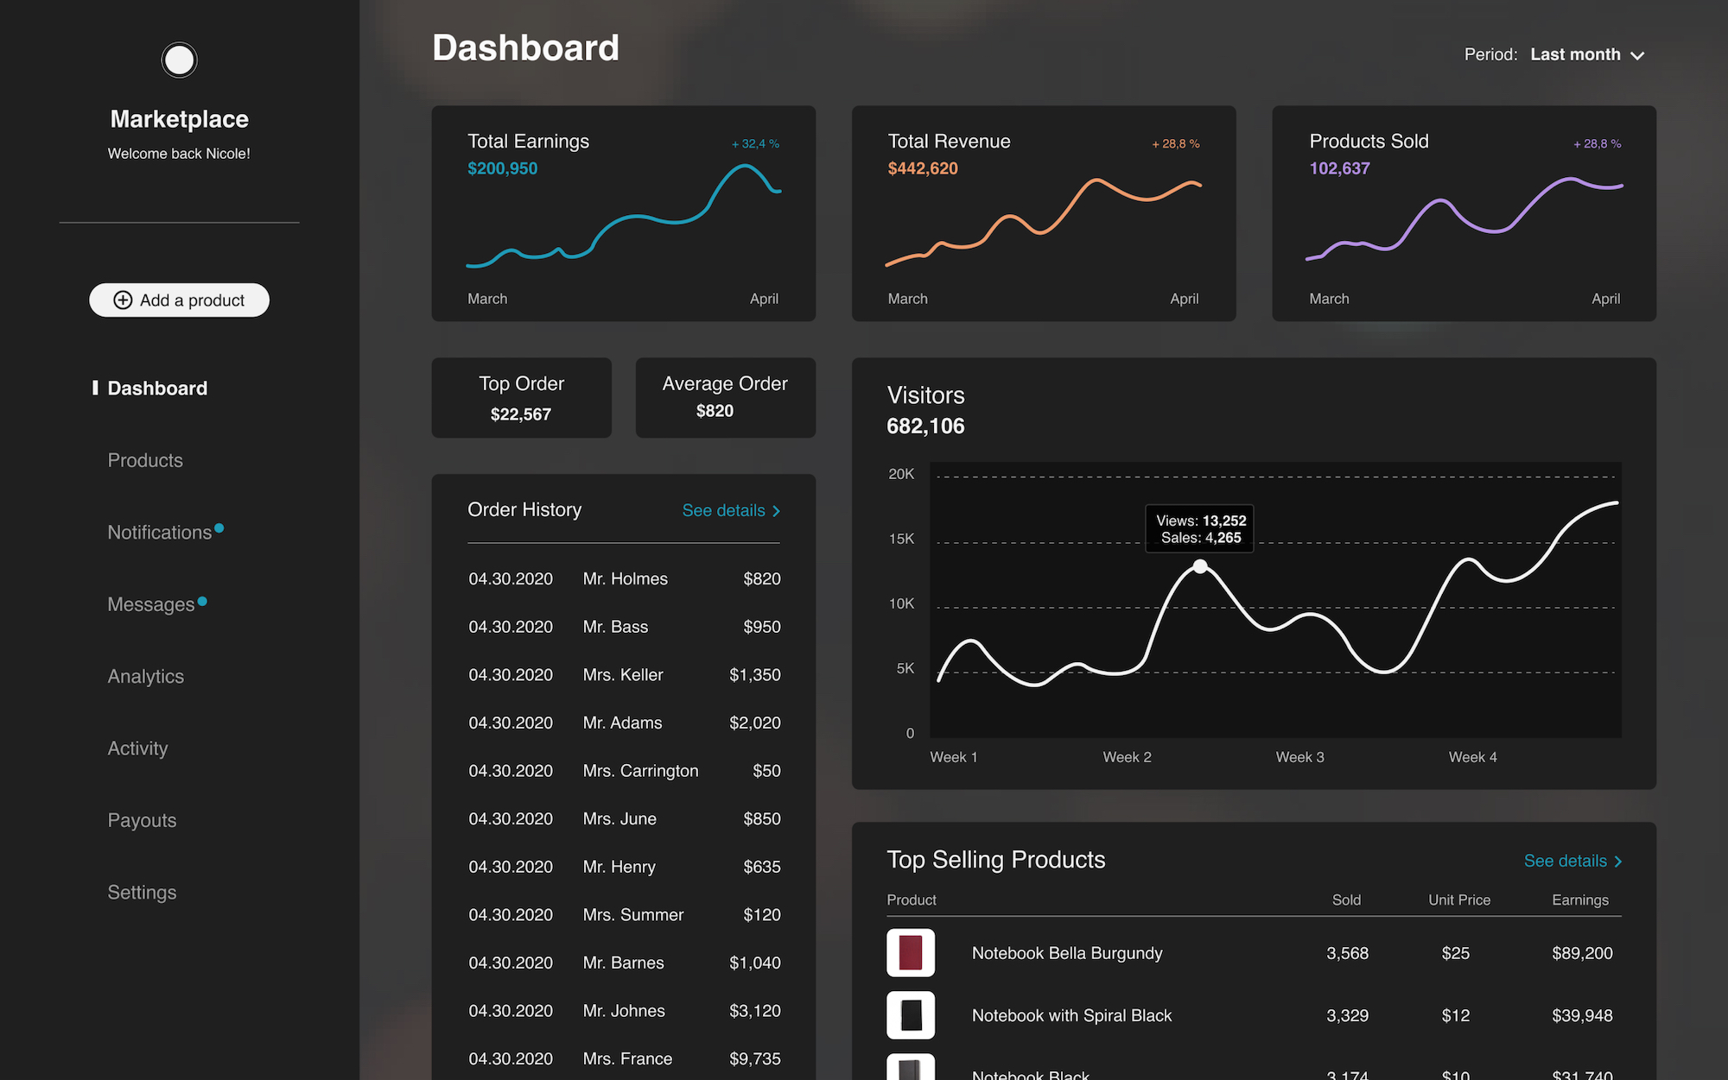
Task: Click the arrow beside Top Selling See details
Action: pos(1618,862)
